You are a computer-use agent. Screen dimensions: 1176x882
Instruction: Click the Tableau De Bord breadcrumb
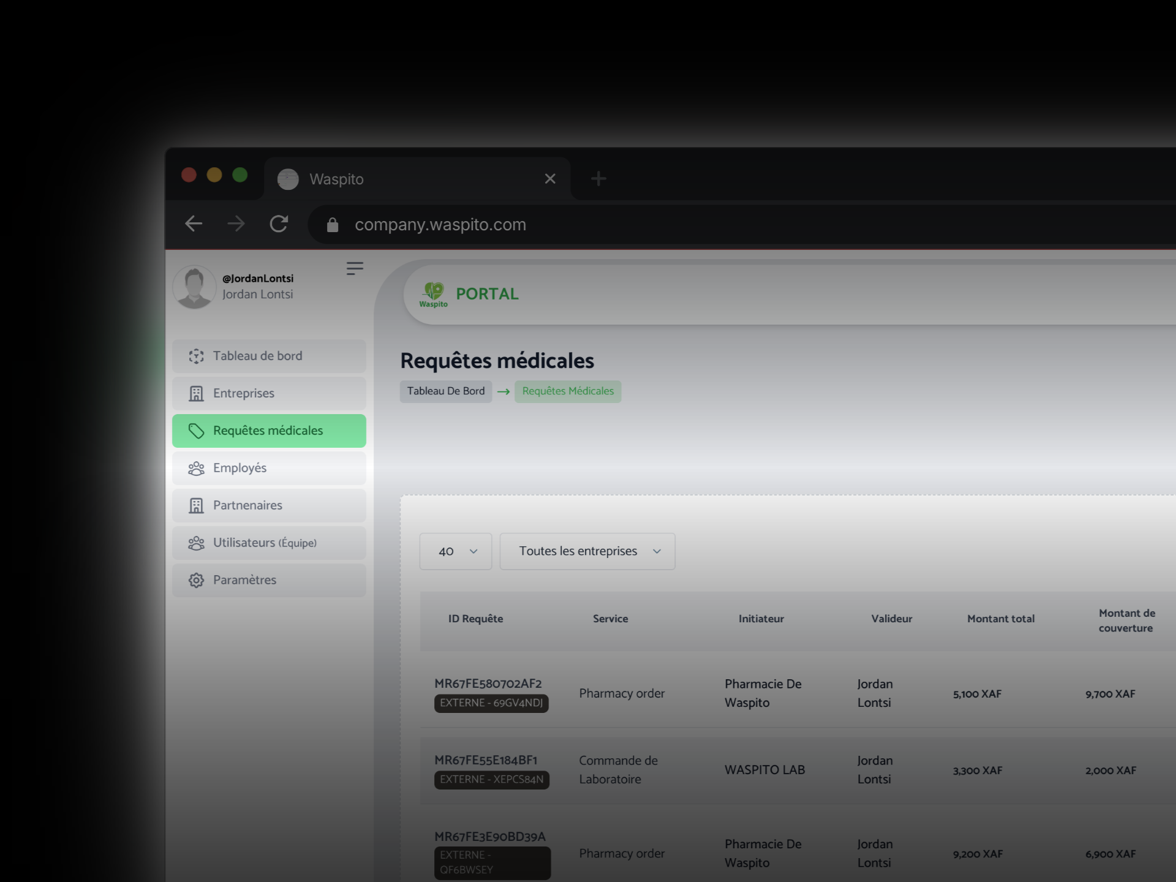(446, 391)
